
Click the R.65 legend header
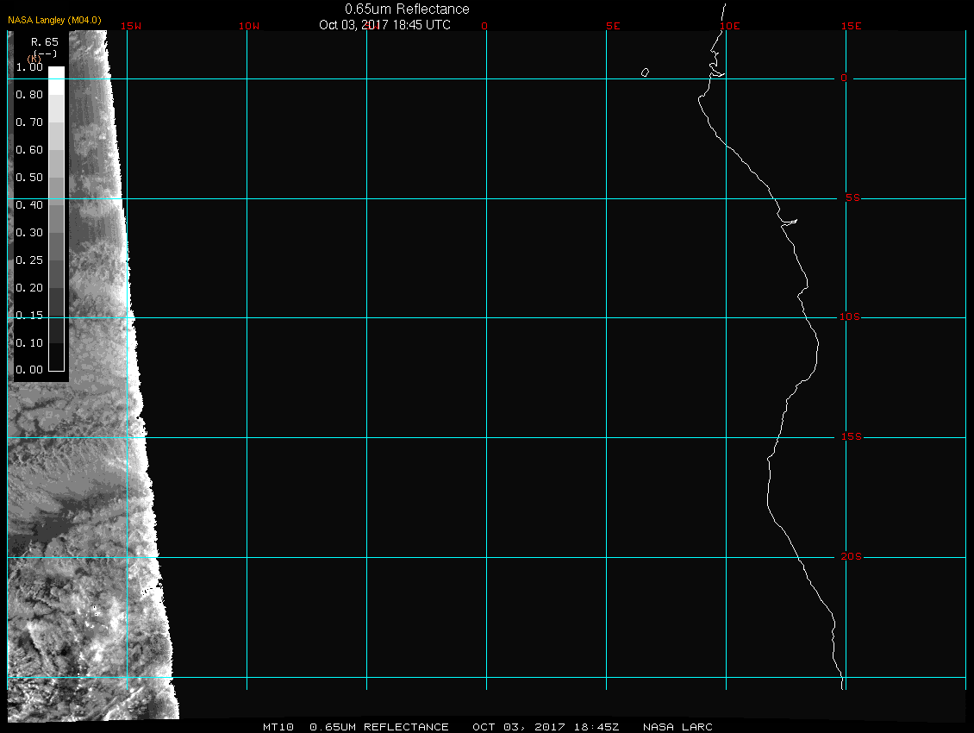[x=43, y=41]
